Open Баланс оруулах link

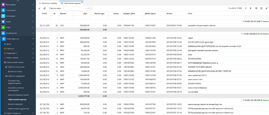15,104
